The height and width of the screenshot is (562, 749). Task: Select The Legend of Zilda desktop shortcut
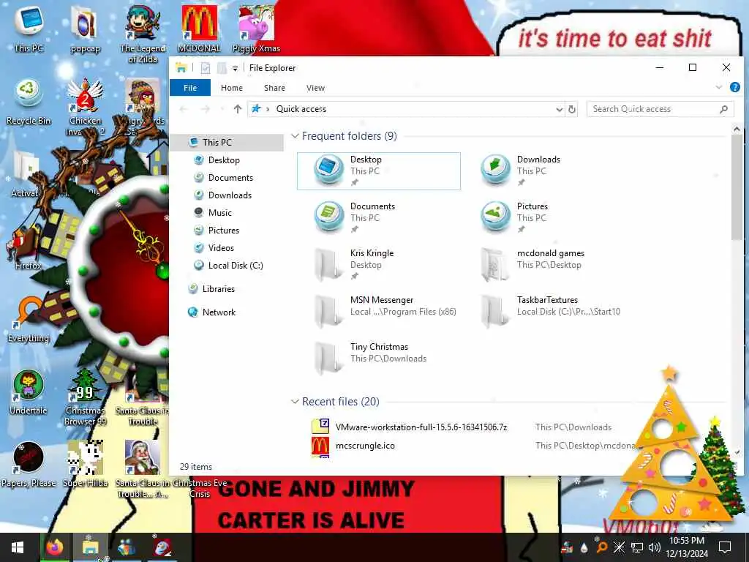pyautogui.click(x=143, y=34)
